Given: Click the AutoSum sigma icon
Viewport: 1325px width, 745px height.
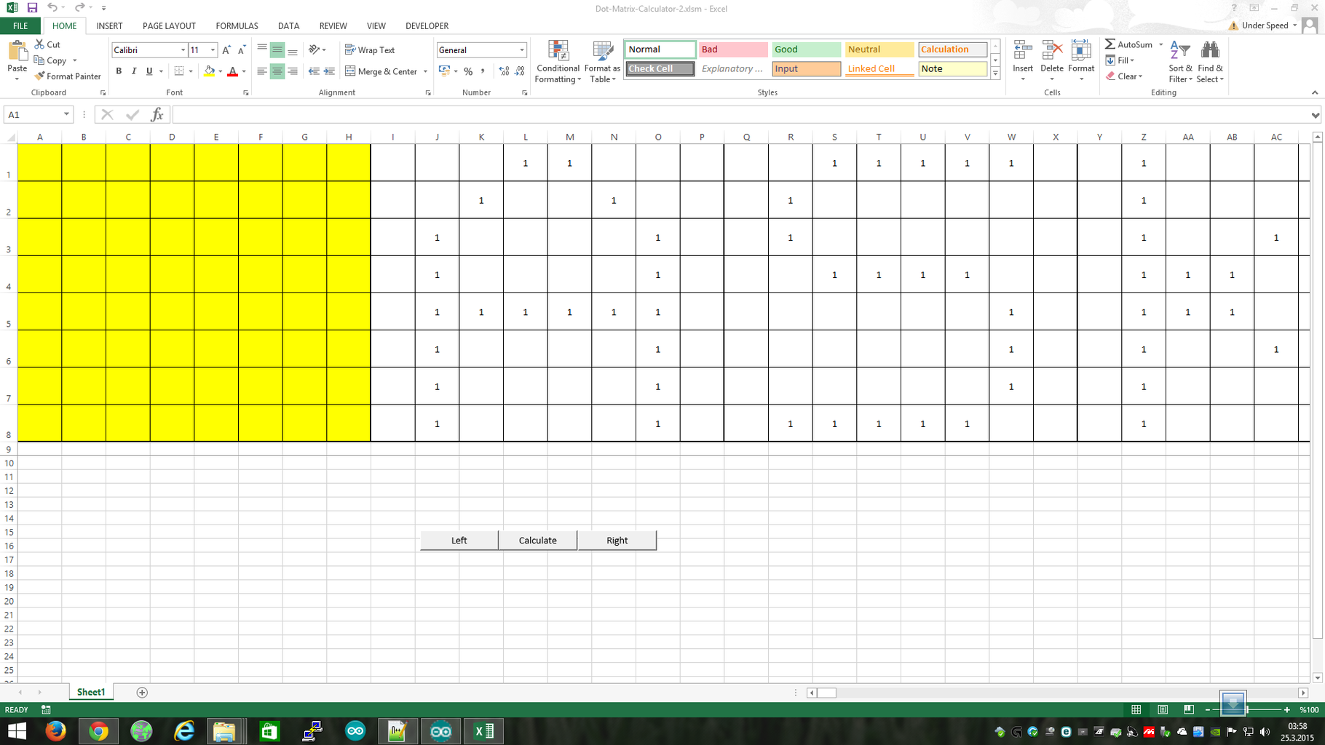Looking at the screenshot, I should (x=1110, y=44).
